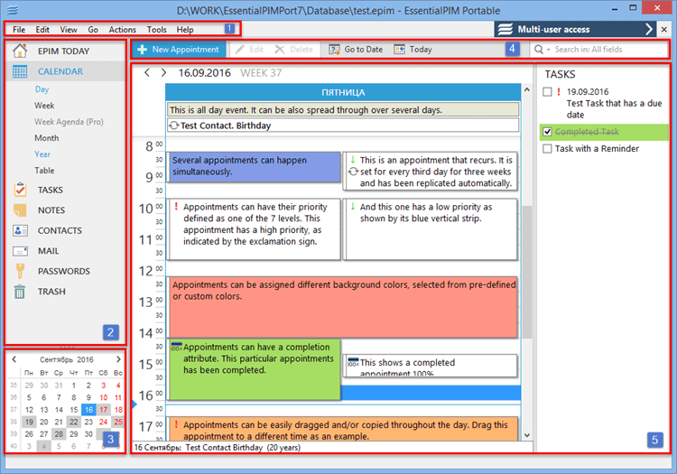
Task: Switch calendar to Table view
Action: pos(44,171)
